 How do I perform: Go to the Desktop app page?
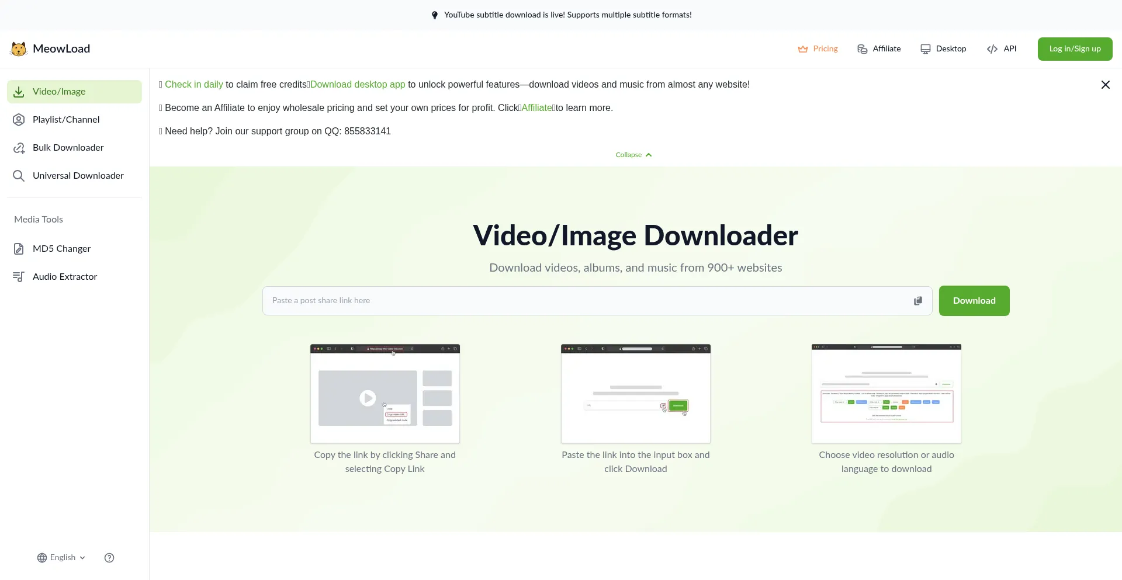pos(943,49)
